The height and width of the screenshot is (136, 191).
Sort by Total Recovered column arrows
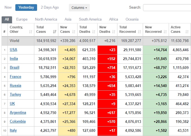[x=139, y=32]
